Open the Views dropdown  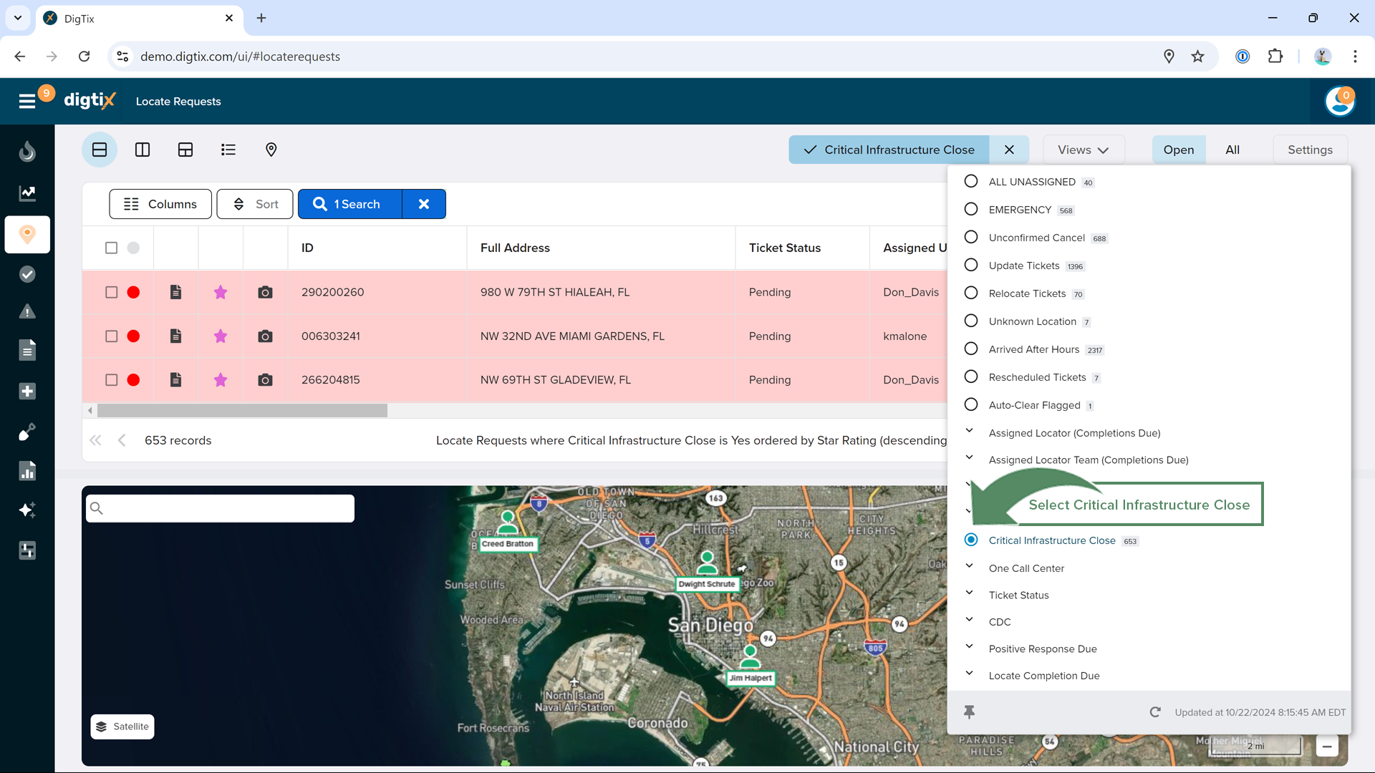[1083, 150]
